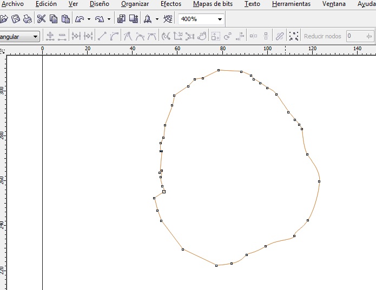Click the Import icon
The image size is (376, 290).
point(121,19)
